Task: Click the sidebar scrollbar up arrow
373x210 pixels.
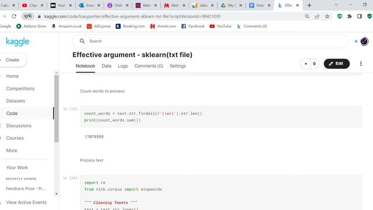Action: tap(57, 72)
